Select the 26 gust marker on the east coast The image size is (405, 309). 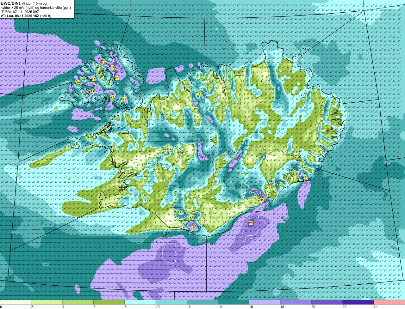coord(305,177)
